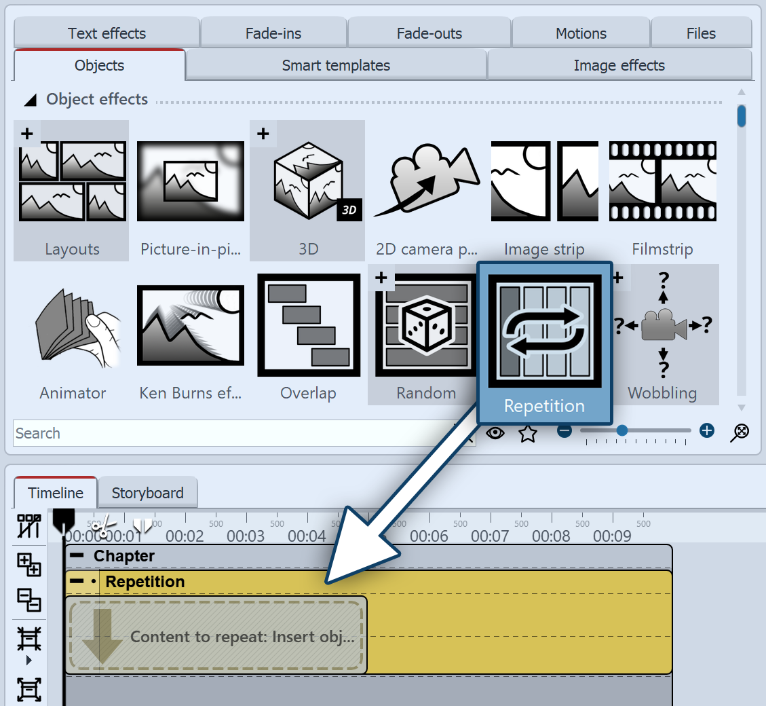Screen dimensions: 766x706
Task: Click the Search input field
Action: [x=231, y=433]
